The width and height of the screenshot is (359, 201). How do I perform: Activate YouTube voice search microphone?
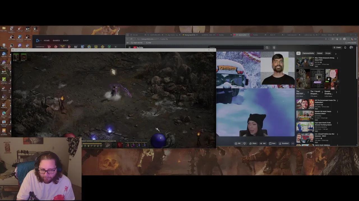[274, 47]
